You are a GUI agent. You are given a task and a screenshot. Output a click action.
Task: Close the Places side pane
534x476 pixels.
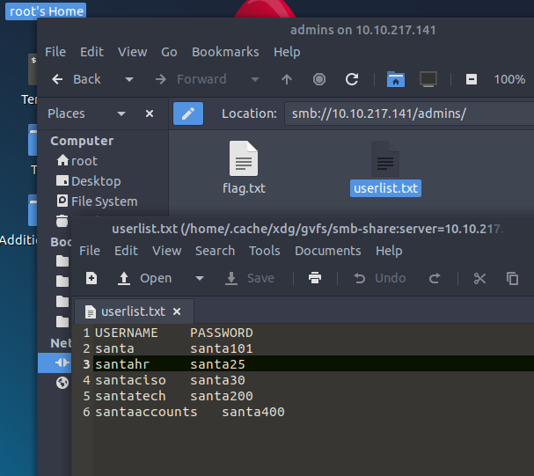(x=150, y=114)
